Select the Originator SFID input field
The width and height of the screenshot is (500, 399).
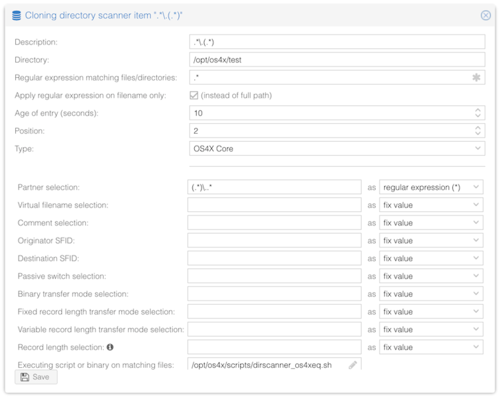(x=274, y=241)
